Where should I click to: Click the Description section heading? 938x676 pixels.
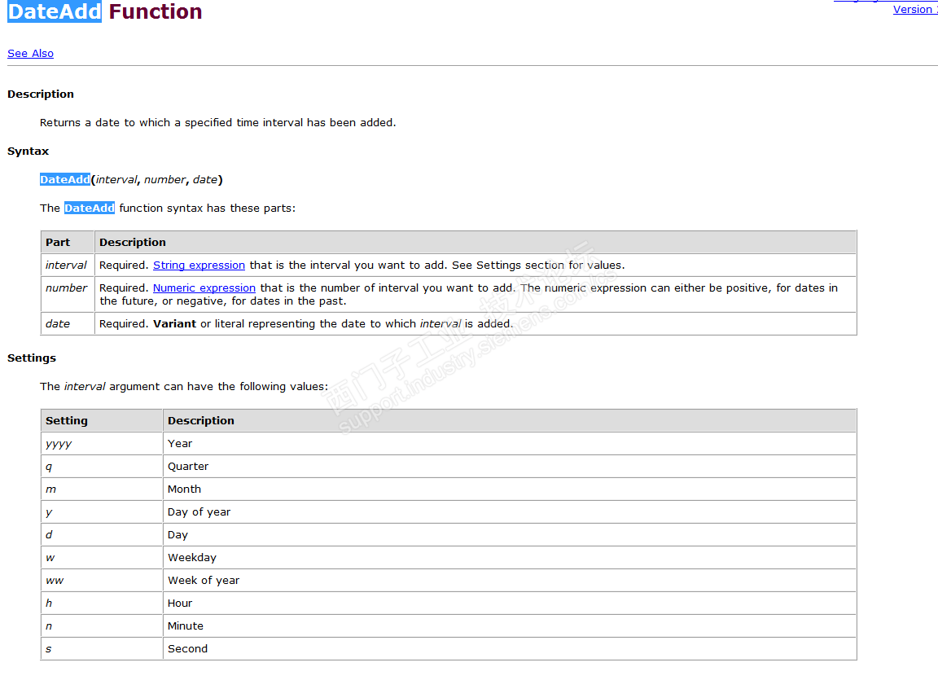(x=41, y=94)
